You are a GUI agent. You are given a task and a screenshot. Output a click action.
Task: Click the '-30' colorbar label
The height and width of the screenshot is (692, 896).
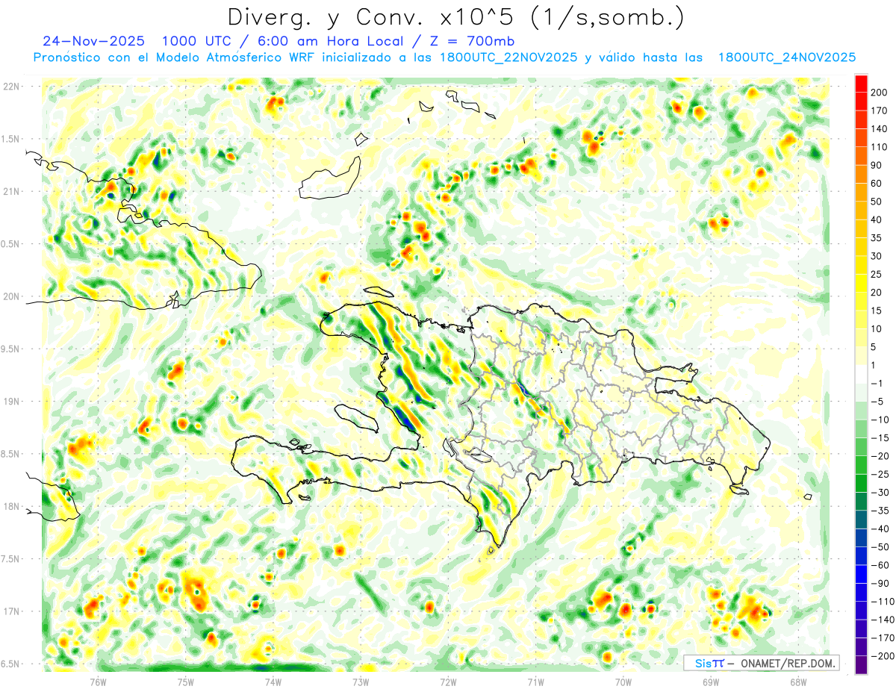[x=880, y=493]
